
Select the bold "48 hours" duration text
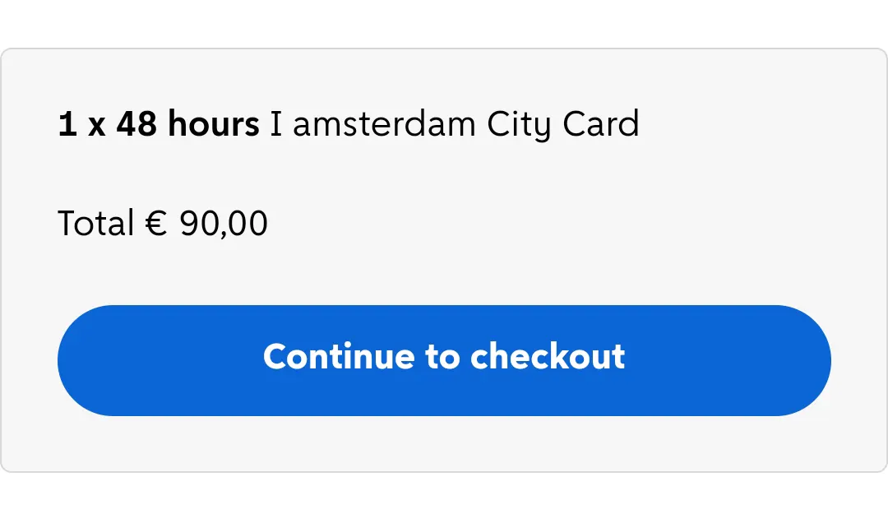pyautogui.click(x=187, y=125)
